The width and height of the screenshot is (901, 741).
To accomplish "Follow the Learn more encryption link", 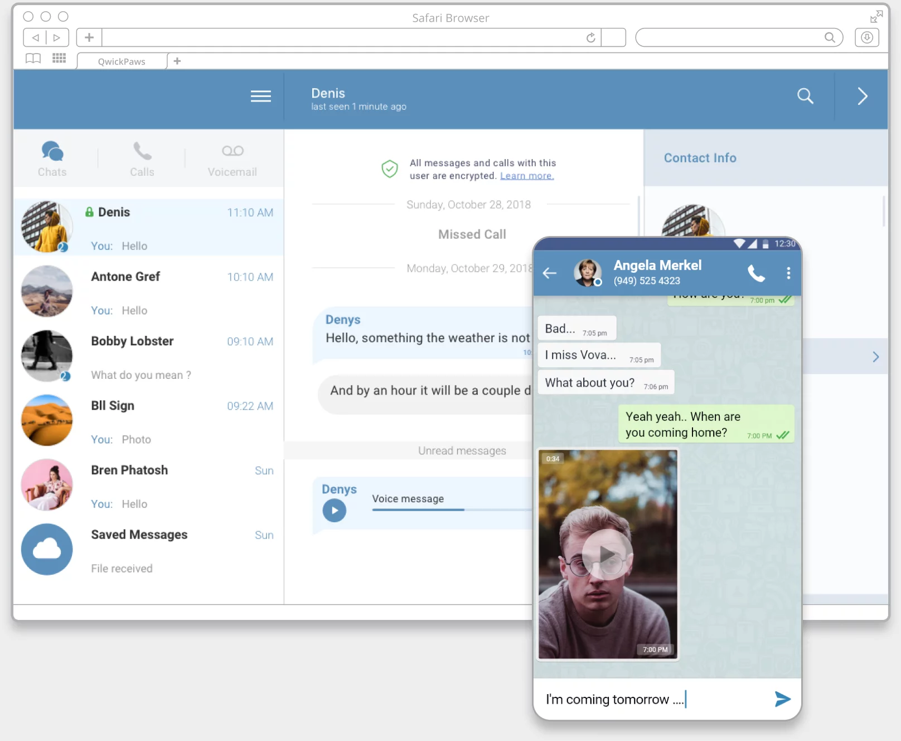I will (x=527, y=176).
